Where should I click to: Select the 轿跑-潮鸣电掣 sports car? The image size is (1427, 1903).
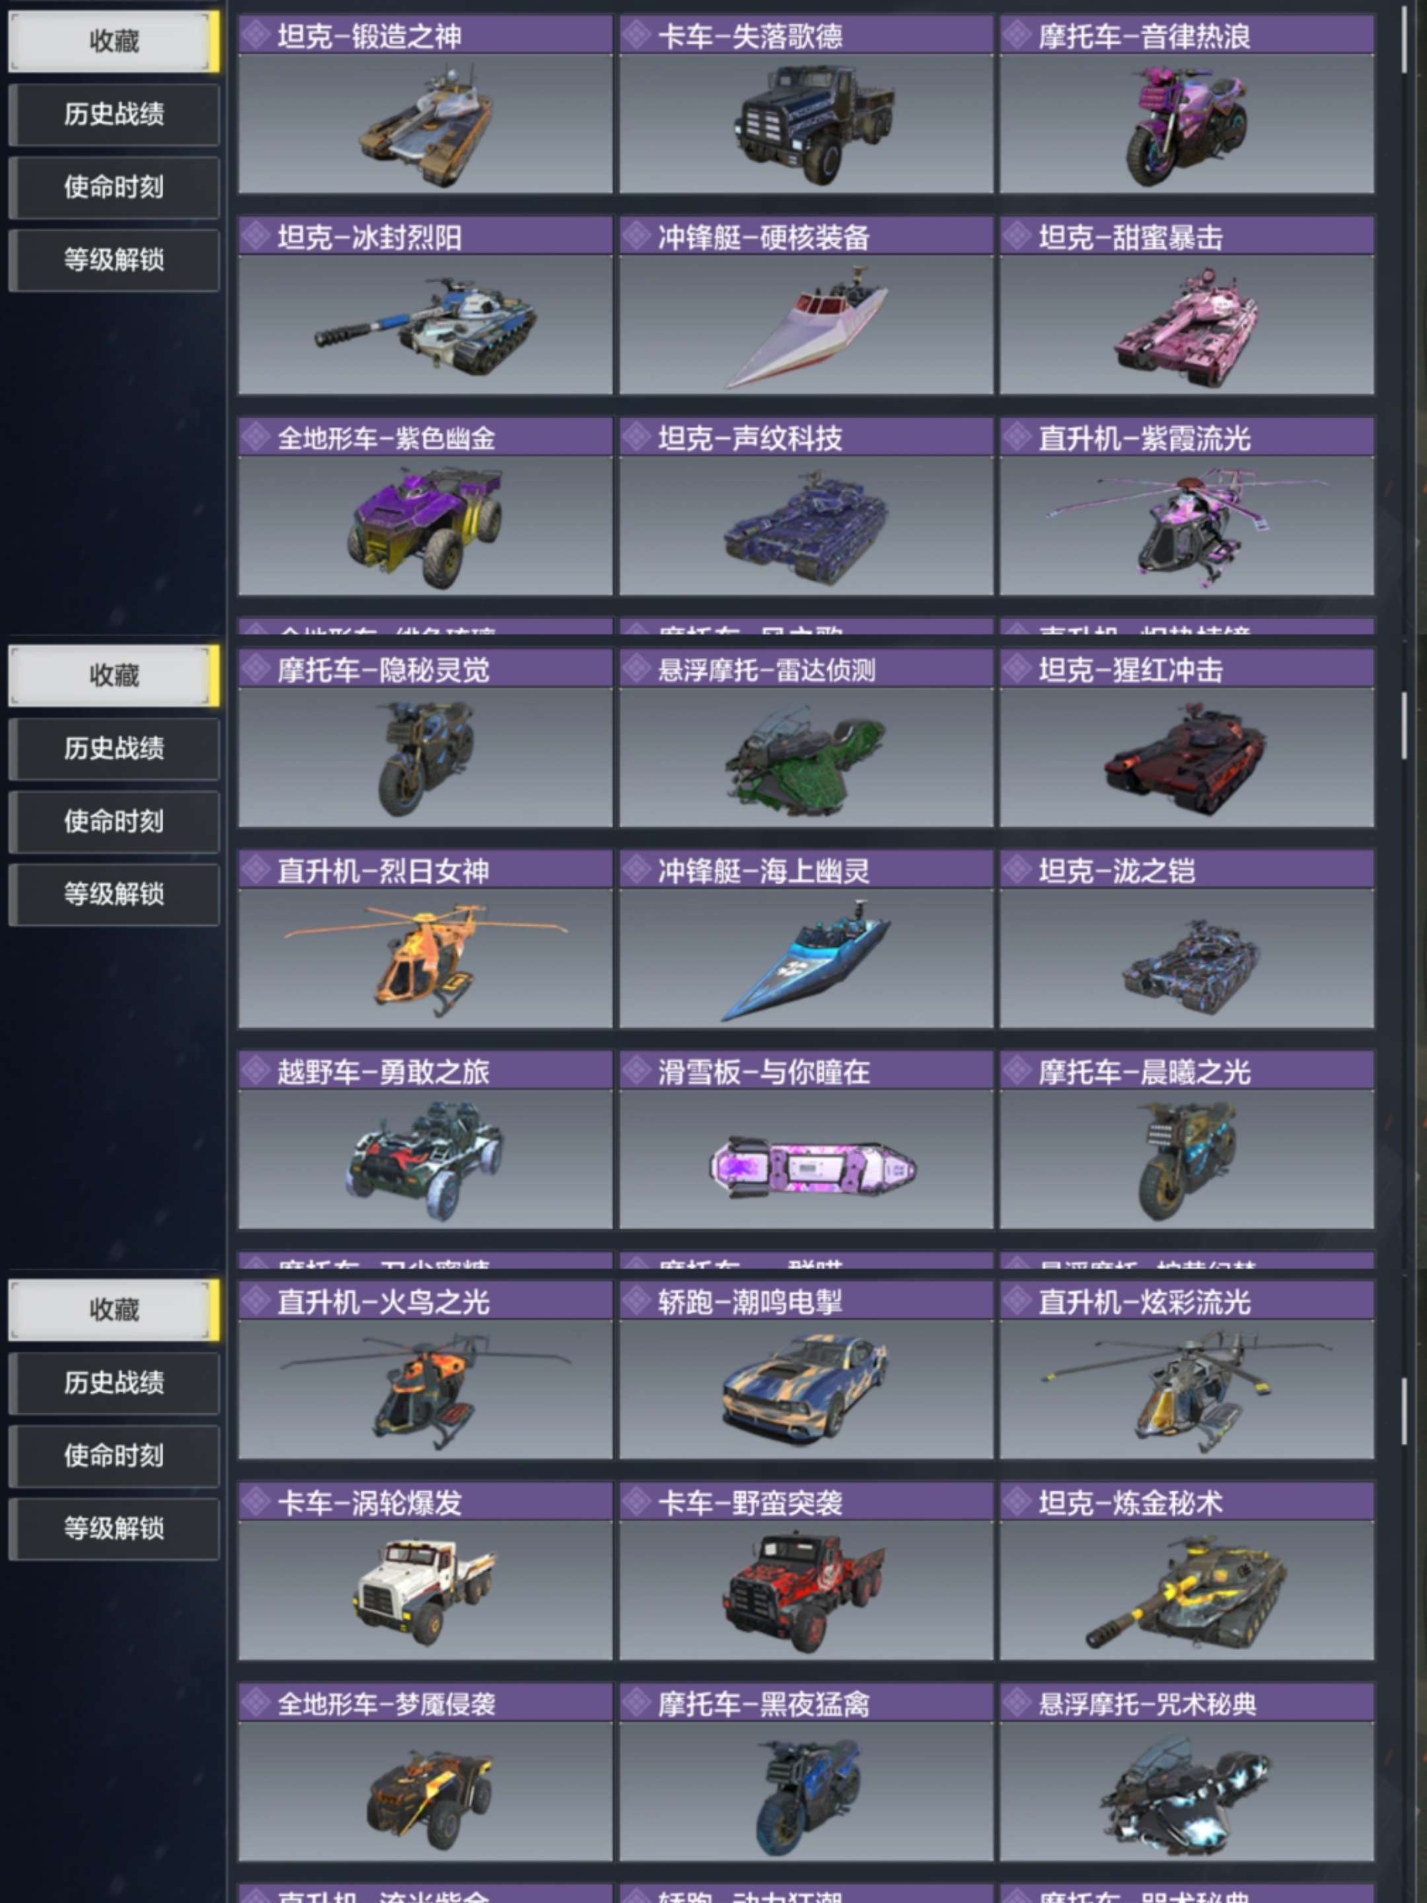pyautogui.click(x=806, y=1390)
